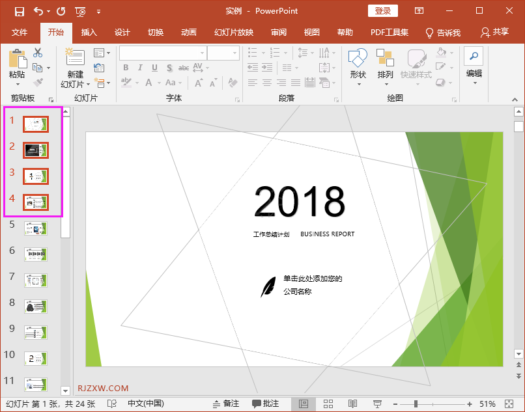
Task: Click the Cut scissors icon
Action: point(38,53)
